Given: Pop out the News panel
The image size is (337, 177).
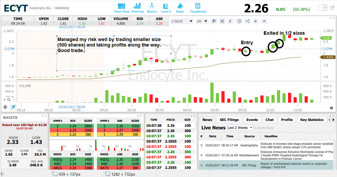Looking at the screenshot, I should [x=330, y=116].
